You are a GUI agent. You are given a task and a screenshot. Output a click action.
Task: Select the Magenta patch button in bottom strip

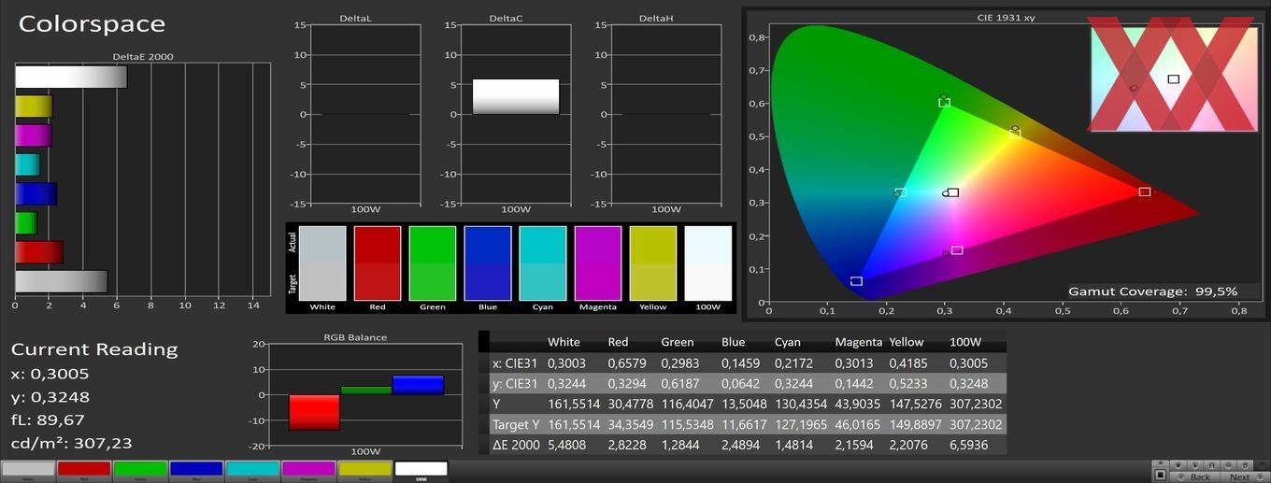[x=308, y=470]
